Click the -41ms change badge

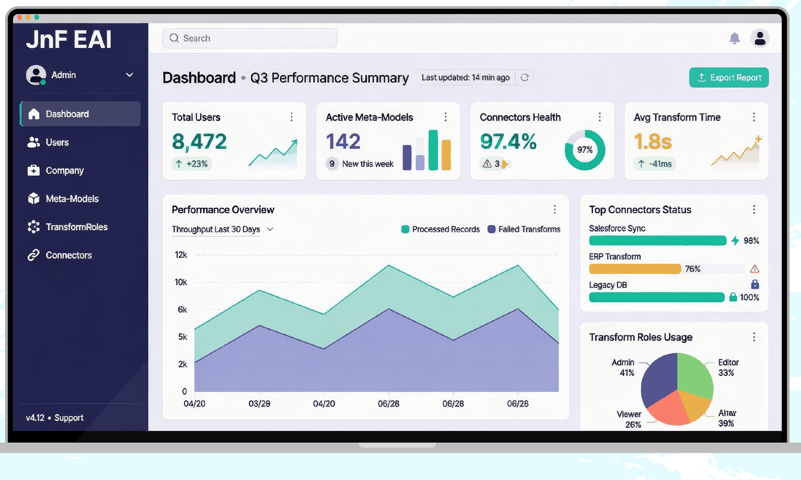655,164
